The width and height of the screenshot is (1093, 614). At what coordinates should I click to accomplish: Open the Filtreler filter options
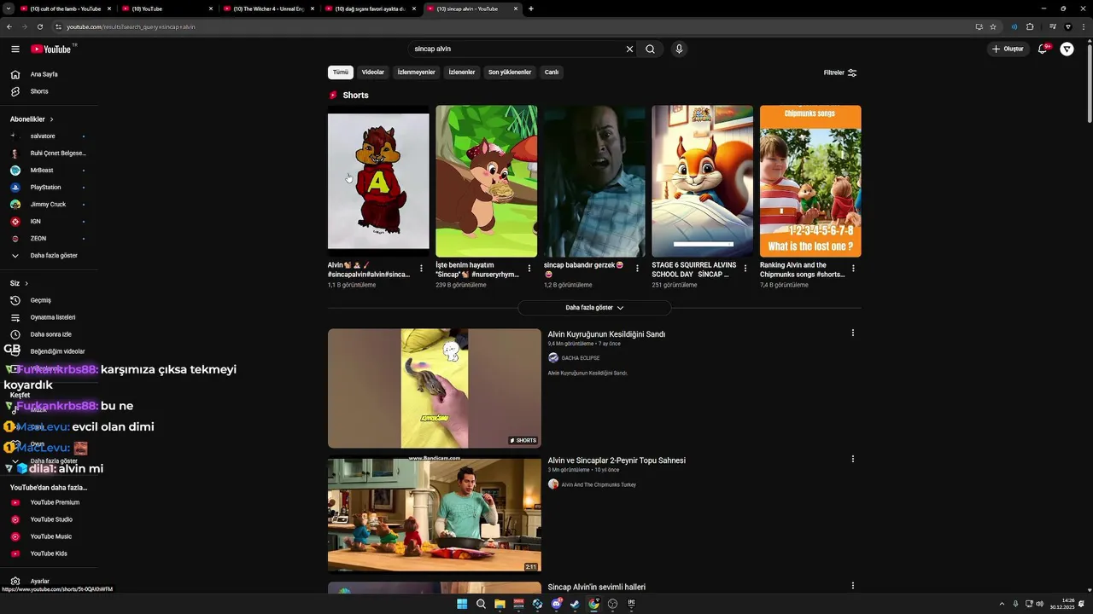(840, 72)
